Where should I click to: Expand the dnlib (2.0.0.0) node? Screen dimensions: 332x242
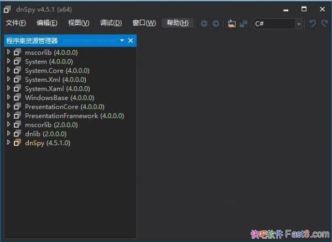(x=8, y=133)
